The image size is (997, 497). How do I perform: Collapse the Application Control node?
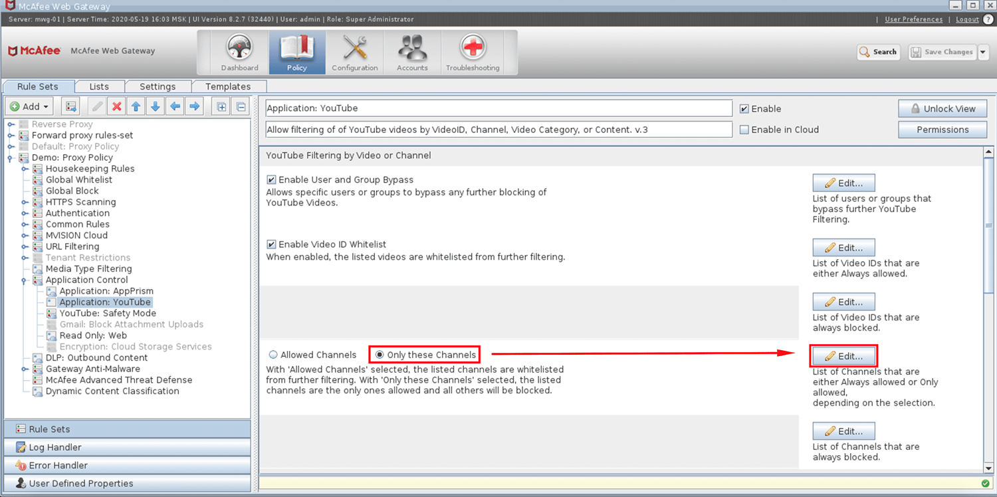click(x=25, y=280)
